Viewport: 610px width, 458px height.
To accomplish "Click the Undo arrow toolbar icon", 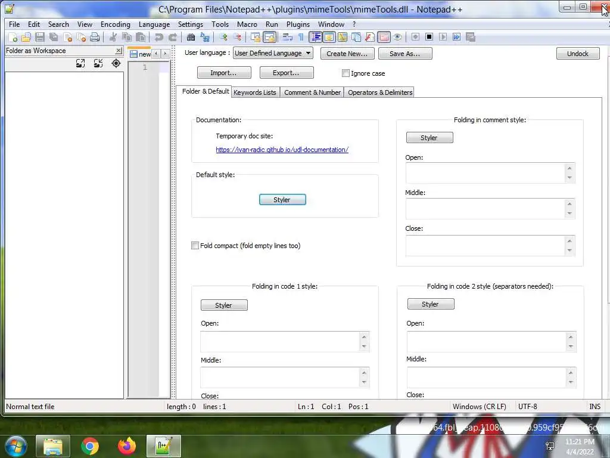I will (158, 37).
